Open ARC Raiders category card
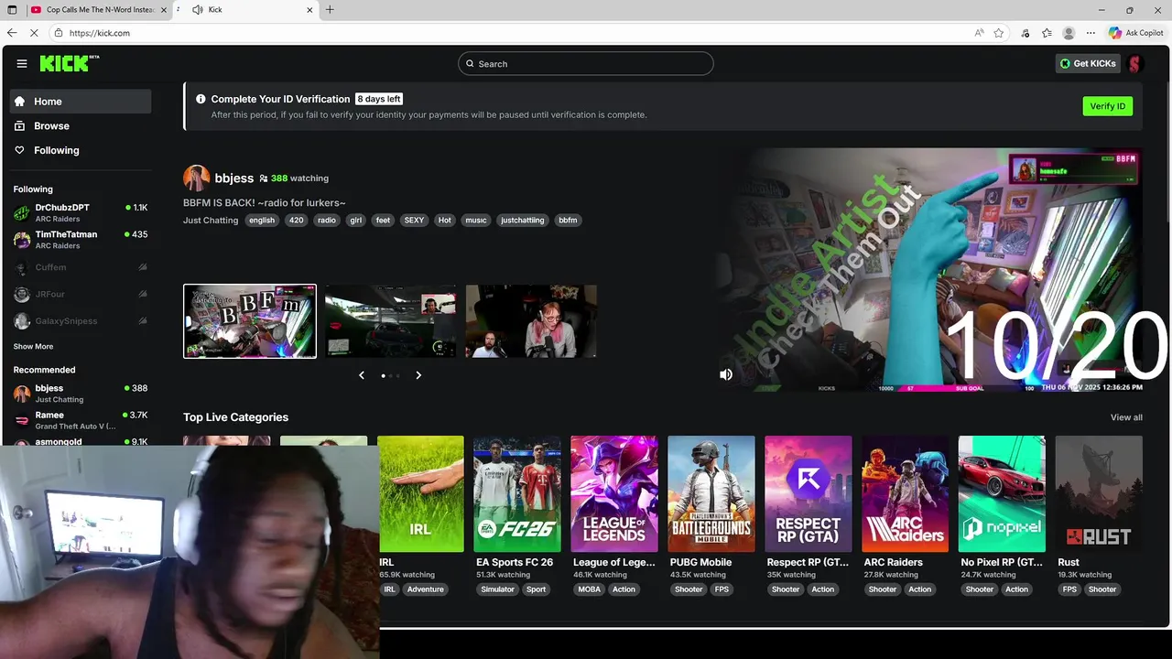Viewport: 1172px width, 659px height. pyautogui.click(x=906, y=494)
